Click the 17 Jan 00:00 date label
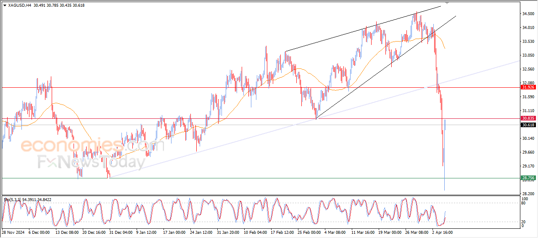Screen dimensions: 538x238 point(174,232)
